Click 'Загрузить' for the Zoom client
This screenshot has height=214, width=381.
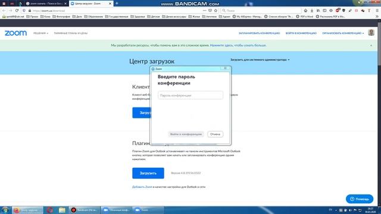point(142,113)
